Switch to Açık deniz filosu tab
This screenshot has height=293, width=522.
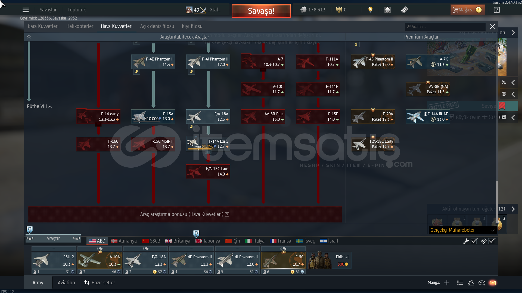pyautogui.click(x=157, y=26)
